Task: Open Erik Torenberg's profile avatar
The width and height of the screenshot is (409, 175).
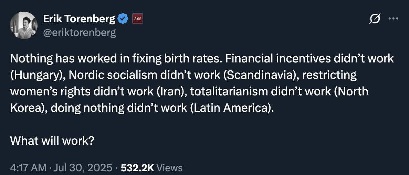Action: click(x=24, y=25)
